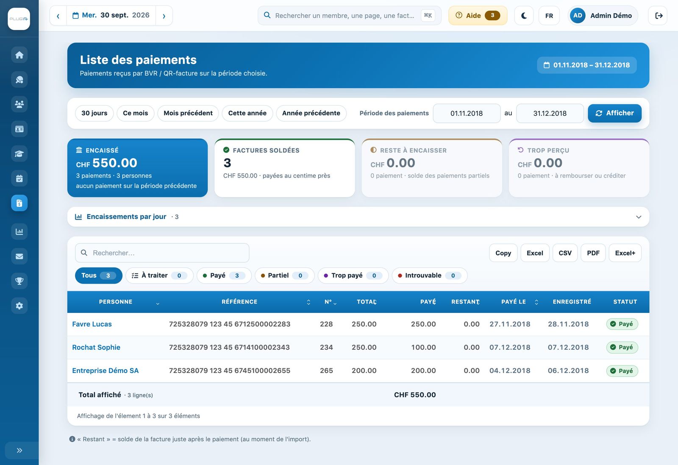Open the trophy icon in sidebar
The image size is (678, 465).
point(19,281)
